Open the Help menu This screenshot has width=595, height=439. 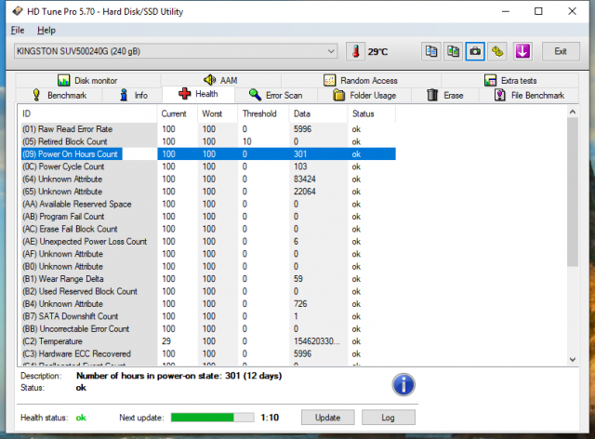[46, 31]
